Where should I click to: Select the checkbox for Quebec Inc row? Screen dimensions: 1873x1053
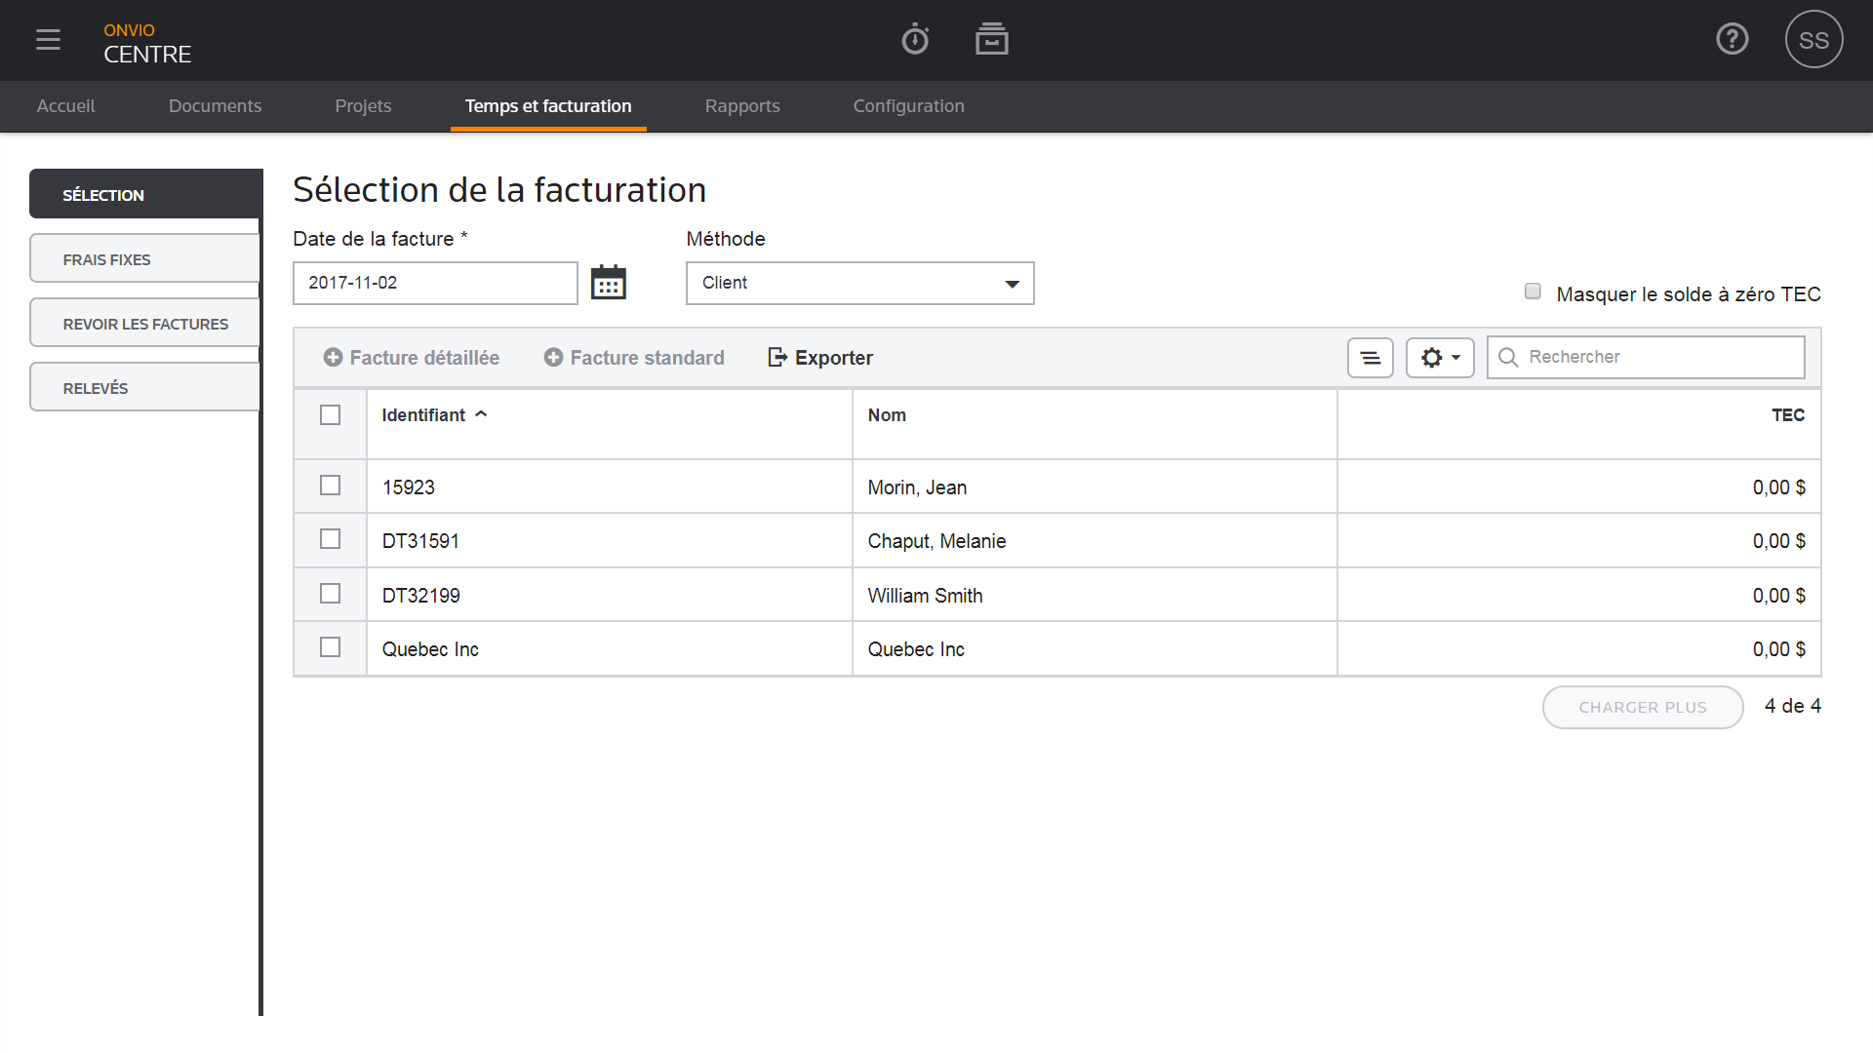point(331,647)
